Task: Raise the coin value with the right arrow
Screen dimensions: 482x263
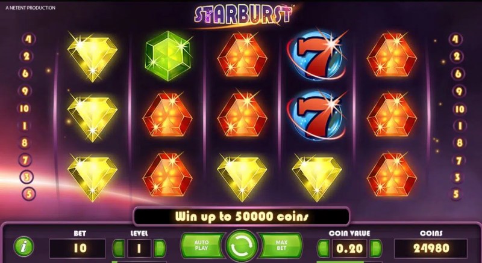Action: [x=375, y=248]
